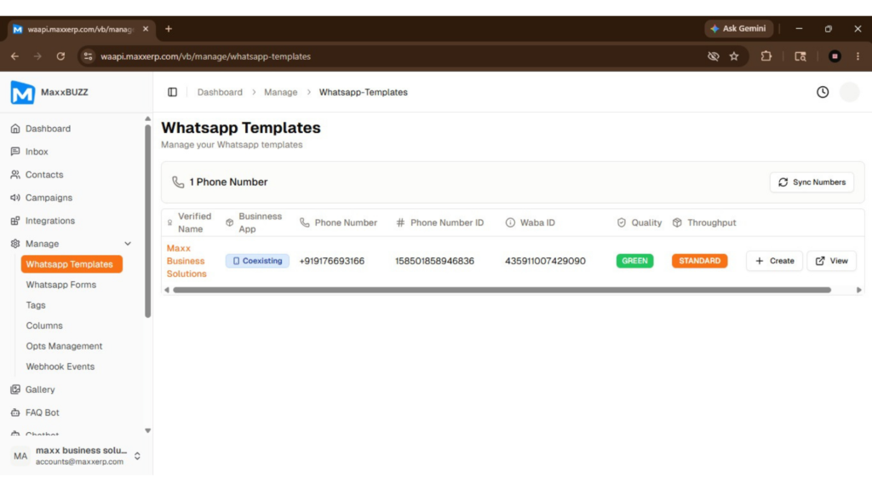The image size is (872, 491).
Task: Click the Phone Number ID column header
Action: pos(439,222)
